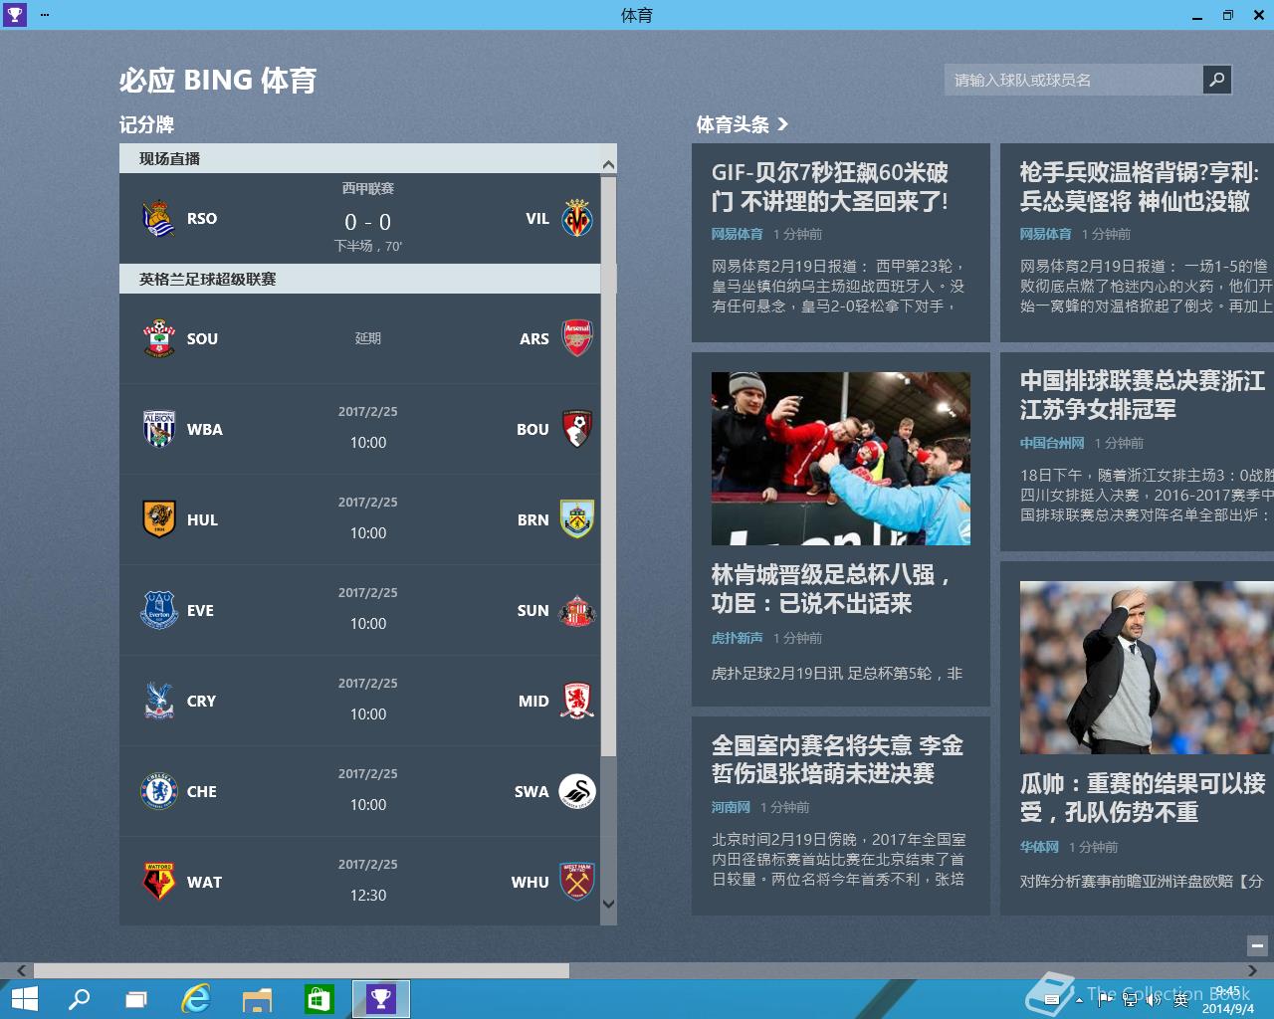Open File Explorer from taskbar
Image resolution: width=1274 pixels, height=1019 pixels.
(x=257, y=1000)
